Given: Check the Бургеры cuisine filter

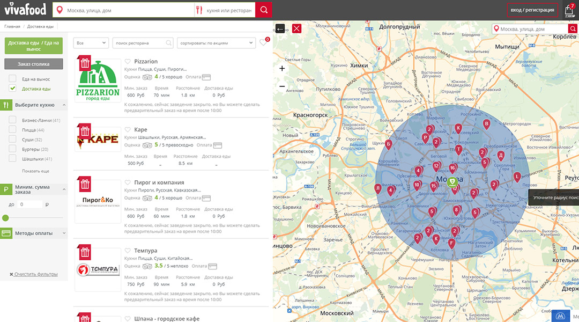Looking at the screenshot, I should tap(12, 149).
